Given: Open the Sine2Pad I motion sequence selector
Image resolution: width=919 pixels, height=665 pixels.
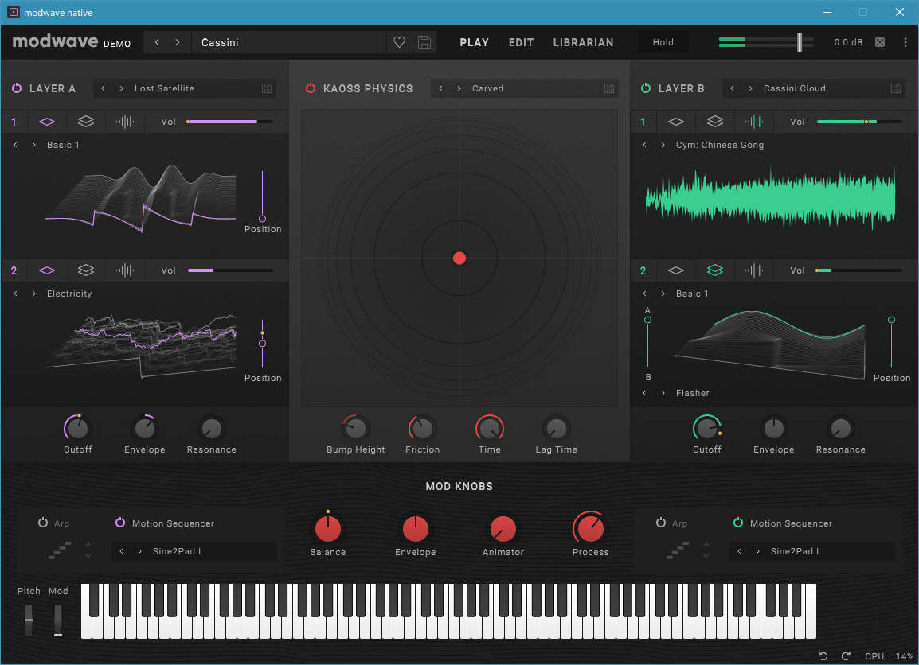Looking at the screenshot, I should point(194,550).
